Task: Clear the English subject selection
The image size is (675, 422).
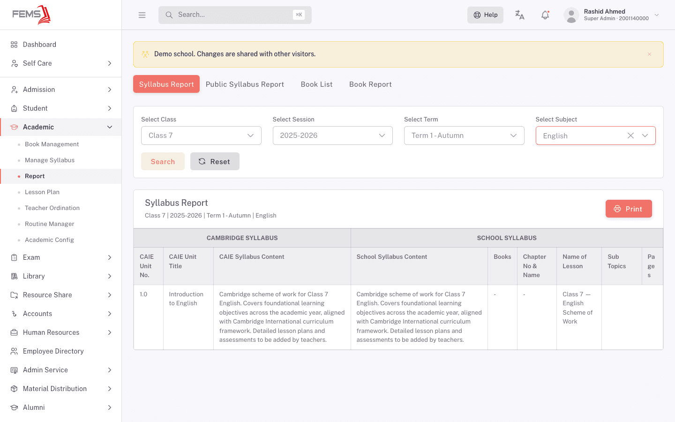Action: point(630,136)
